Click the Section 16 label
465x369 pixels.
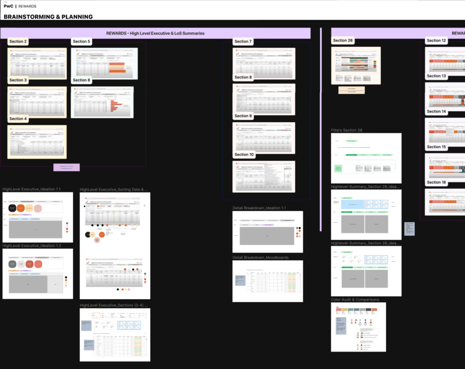click(x=436, y=182)
